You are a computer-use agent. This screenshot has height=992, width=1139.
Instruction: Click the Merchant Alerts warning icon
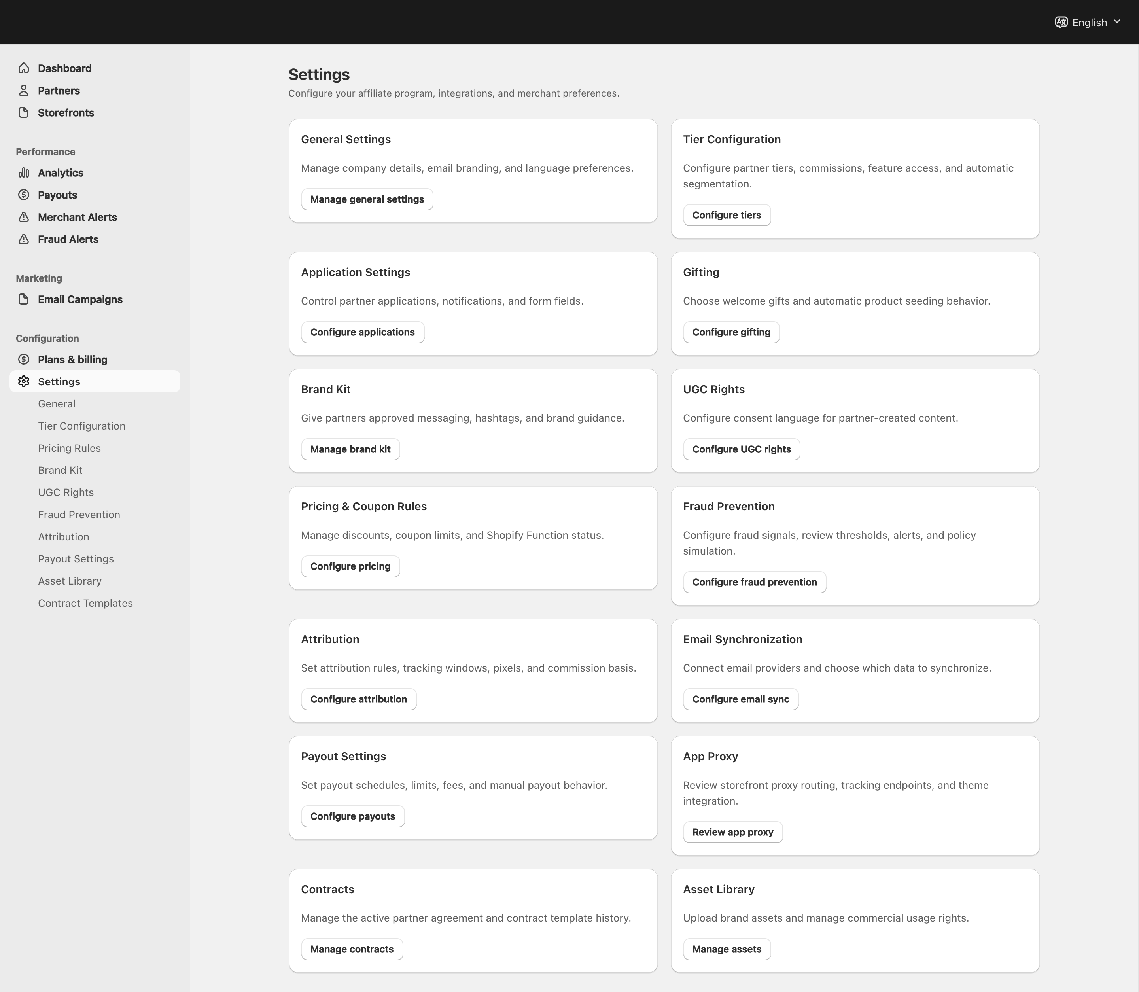(x=24, y=217)
